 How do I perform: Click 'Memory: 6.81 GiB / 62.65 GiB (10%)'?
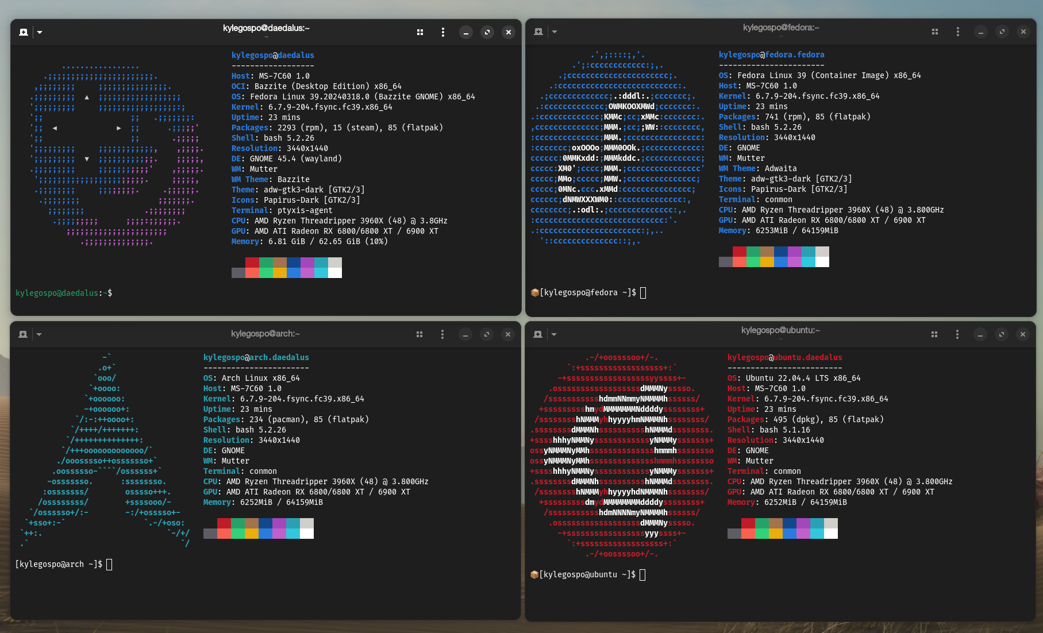[x=310, y=241]
